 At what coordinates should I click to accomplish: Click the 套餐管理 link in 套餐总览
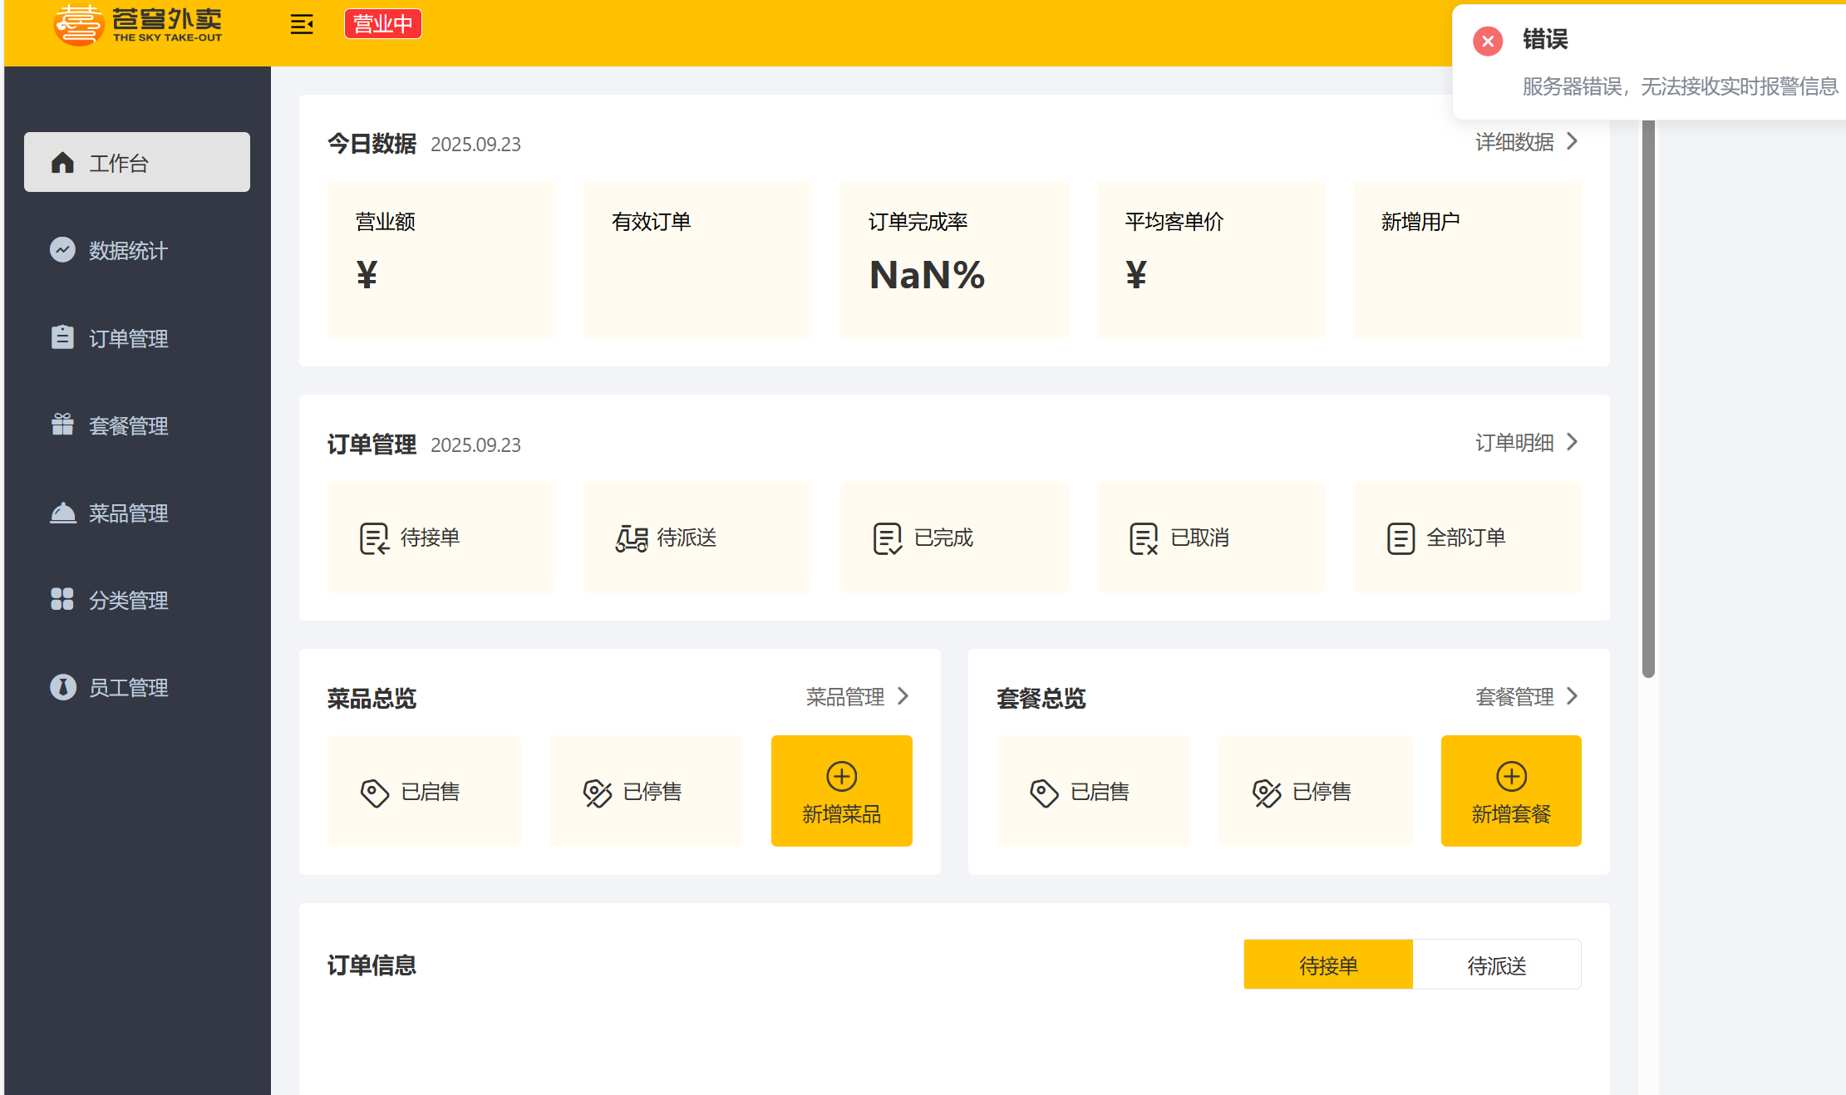click(1514, 696)
